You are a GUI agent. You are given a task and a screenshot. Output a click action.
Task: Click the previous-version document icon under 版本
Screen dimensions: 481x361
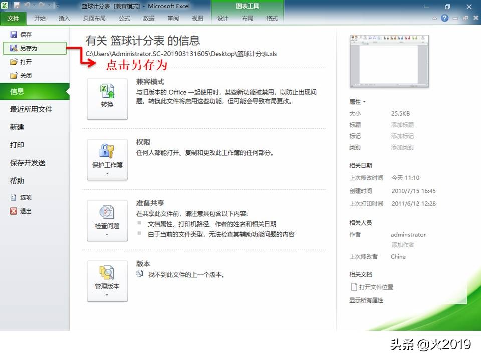pyautogui.click(x=140, y=274)
